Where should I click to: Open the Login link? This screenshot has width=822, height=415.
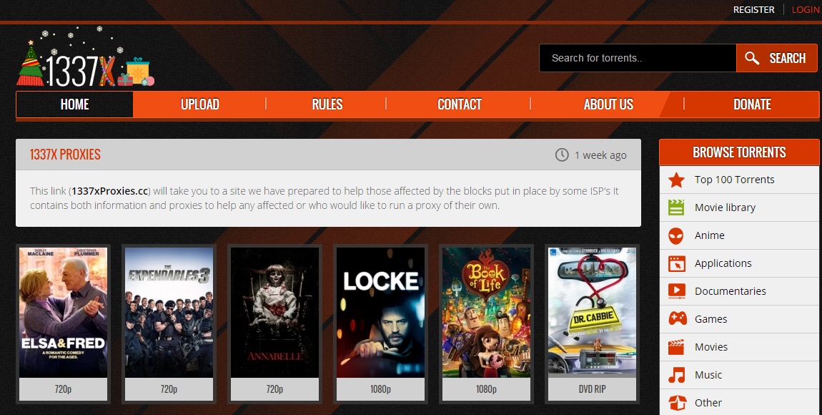pyautogui.click(x=806, y=9)
